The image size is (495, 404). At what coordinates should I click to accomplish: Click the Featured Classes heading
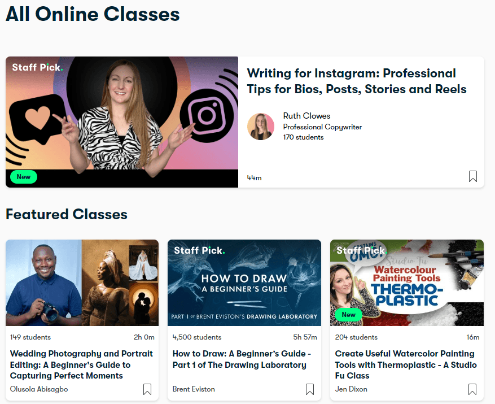tap(67, 214)
